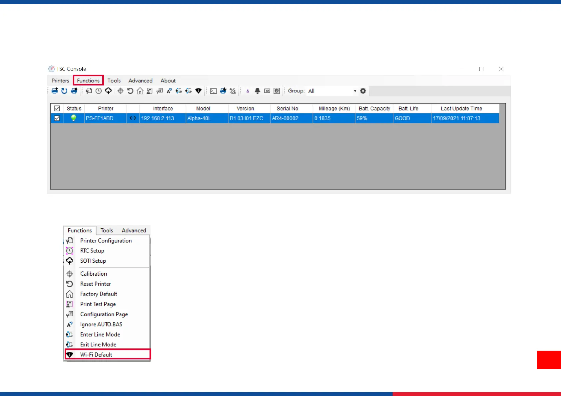Toggle the select-all checkbox in table header

click(x=57, y=108)
